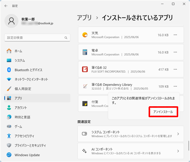
Task: Click the user profile avatar icon
Action: [x=11, y=21]
